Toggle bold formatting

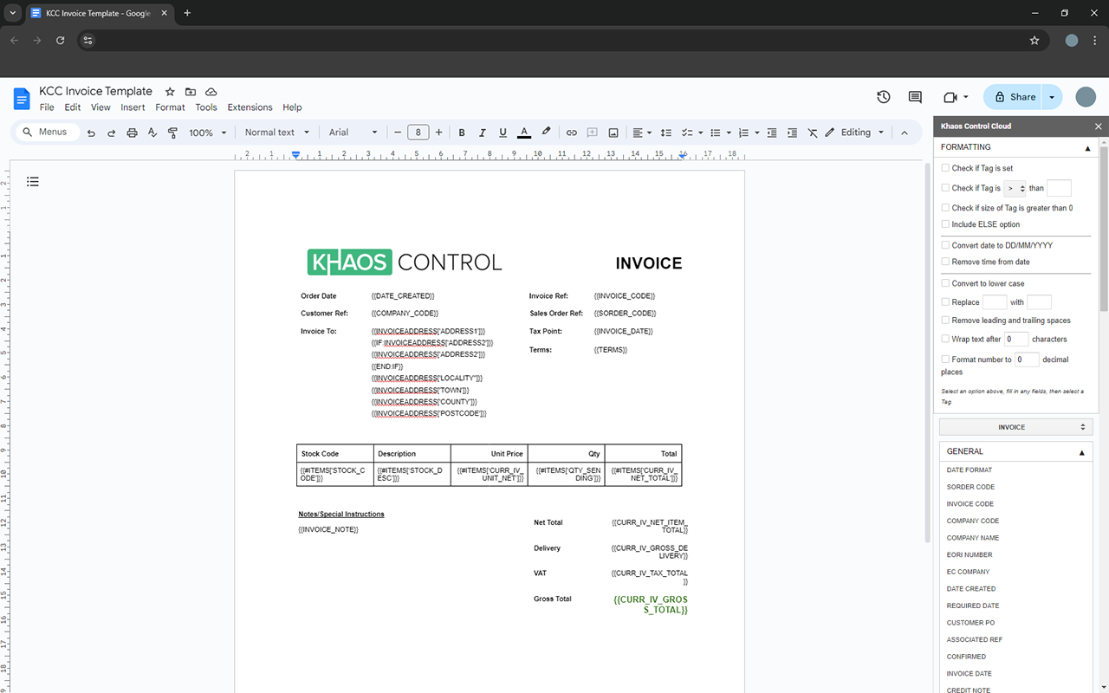[462, 133]
